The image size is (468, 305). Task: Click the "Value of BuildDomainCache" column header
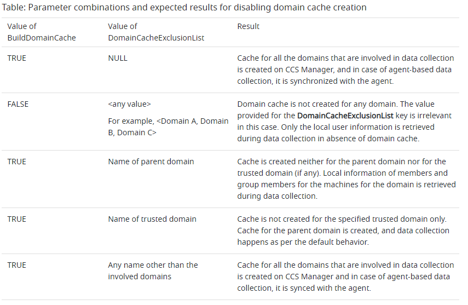41,32
